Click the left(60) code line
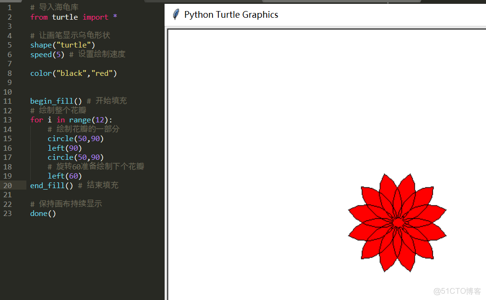The image size is (486, 300). (64, 176)
